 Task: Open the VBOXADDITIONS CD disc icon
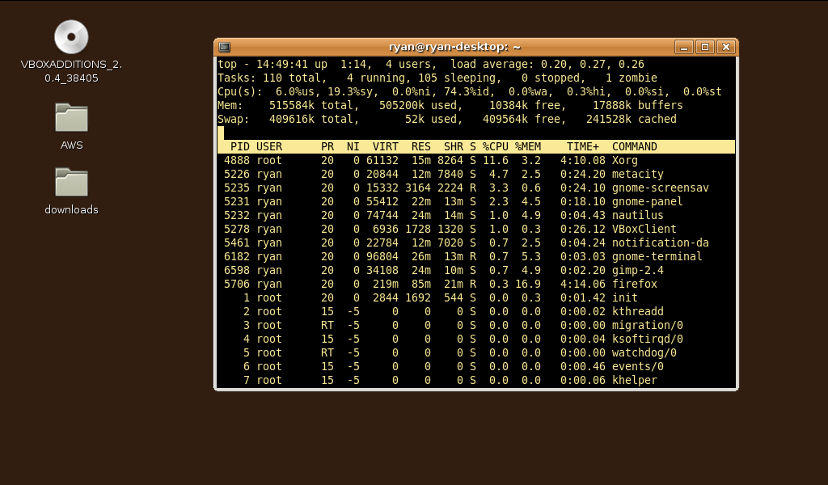pos(71,37)
